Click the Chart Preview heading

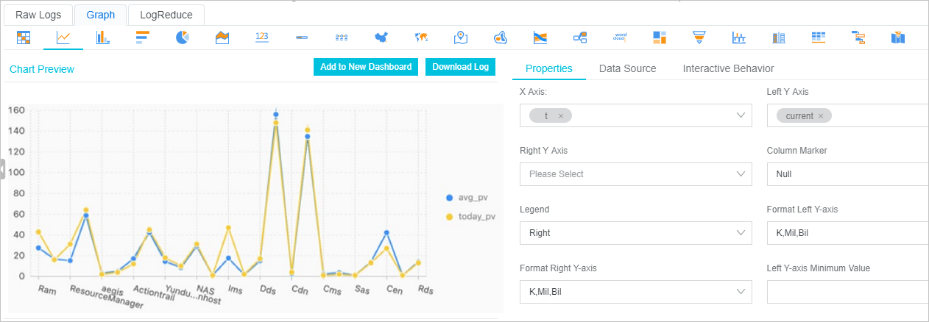point(42,69)
